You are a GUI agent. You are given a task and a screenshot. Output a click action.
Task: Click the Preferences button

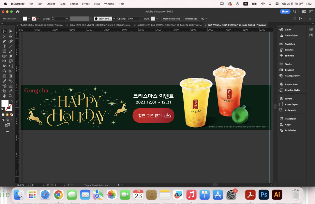(x=191, y=19)
